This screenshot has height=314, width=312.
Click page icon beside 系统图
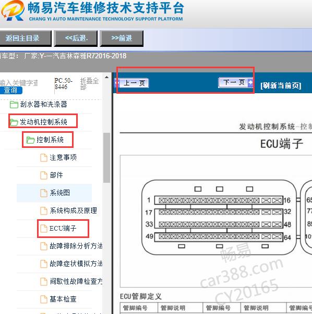(x=43, y=193)
